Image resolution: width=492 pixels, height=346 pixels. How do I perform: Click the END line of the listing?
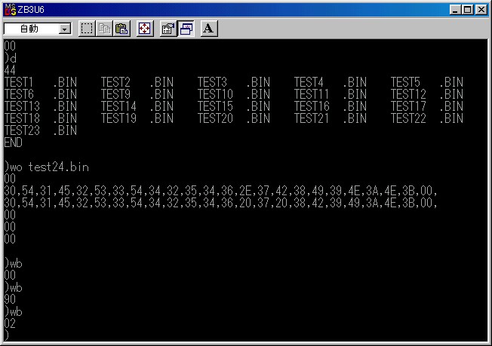13,142
